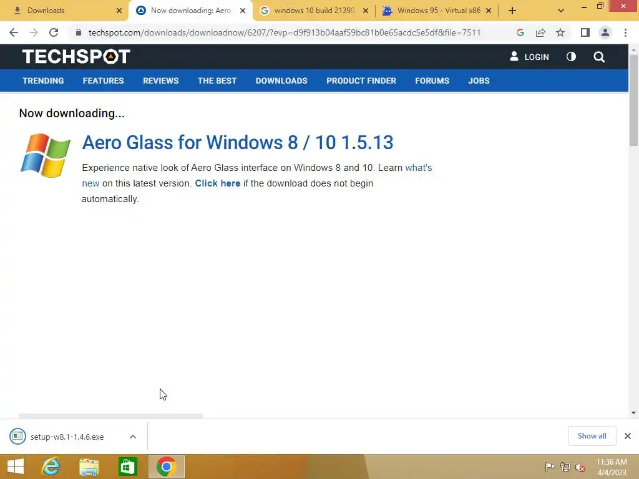Screen dimensions: 639x479
Task: Open the TRENDING menu item
Action: [43, 80]
